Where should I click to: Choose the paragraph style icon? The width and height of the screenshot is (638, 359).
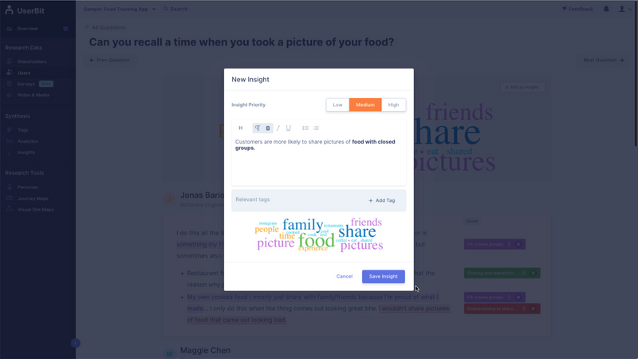point(258,128)
